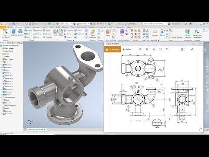Image resolution: width=209 pixels, height=157 pixels.
Task: Choose the Import command
Action: (x=47, y=34)
